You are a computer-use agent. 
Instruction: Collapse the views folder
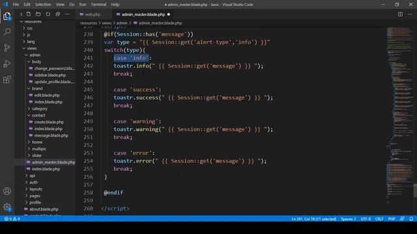[31, 48]
